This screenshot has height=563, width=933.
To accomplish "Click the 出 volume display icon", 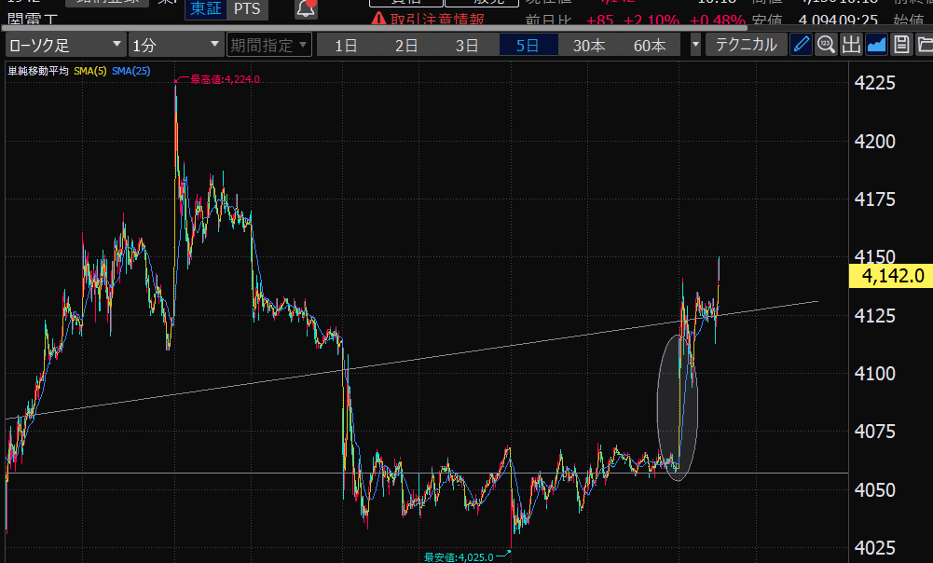I will click(x=851, y=45).
